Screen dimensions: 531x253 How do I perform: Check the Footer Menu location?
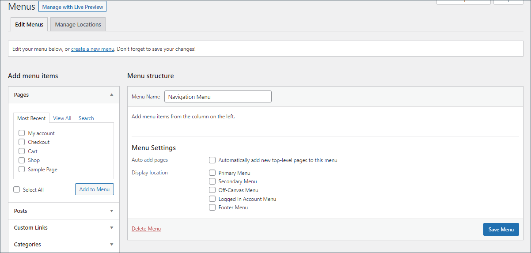click(212, 208)
